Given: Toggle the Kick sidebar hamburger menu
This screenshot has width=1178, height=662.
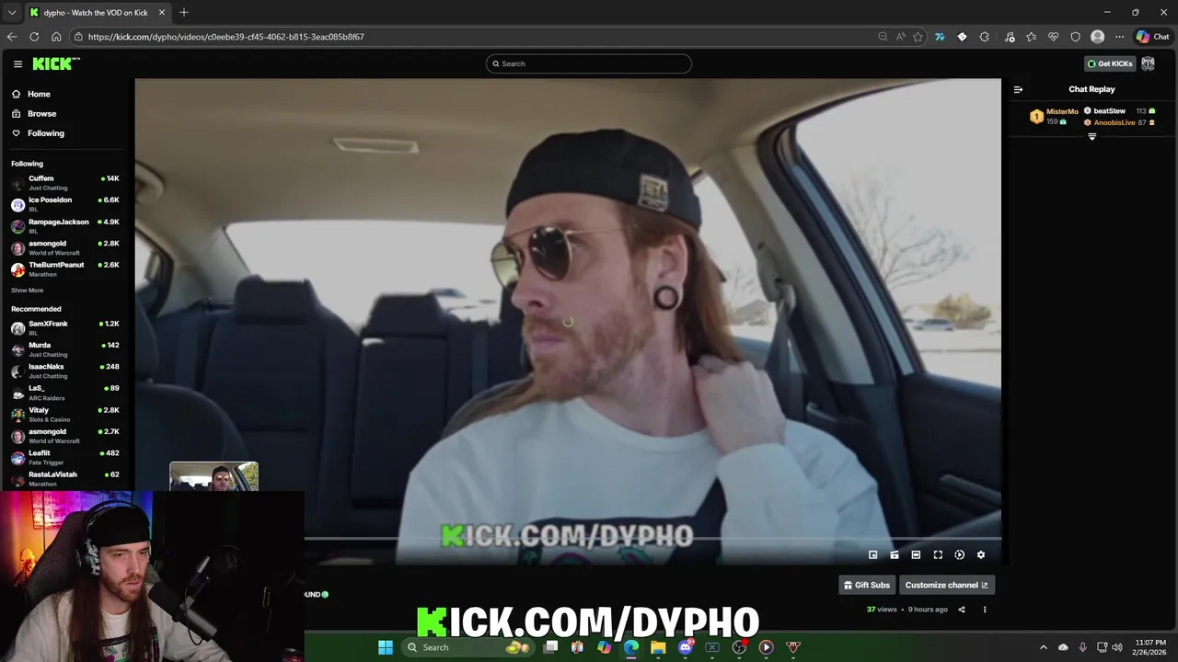Looking at the screenshot, I should pyautogui.click(x=17, y=63).
